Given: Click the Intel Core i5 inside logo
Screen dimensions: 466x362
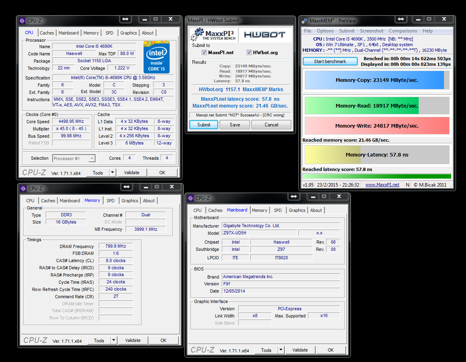Looking at the screenshot, I should pyautogui.click(x=156, y=57).
